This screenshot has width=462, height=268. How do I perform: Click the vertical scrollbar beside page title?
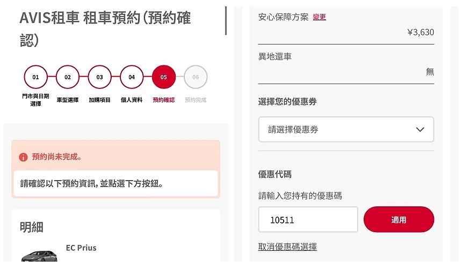[226, 21]
